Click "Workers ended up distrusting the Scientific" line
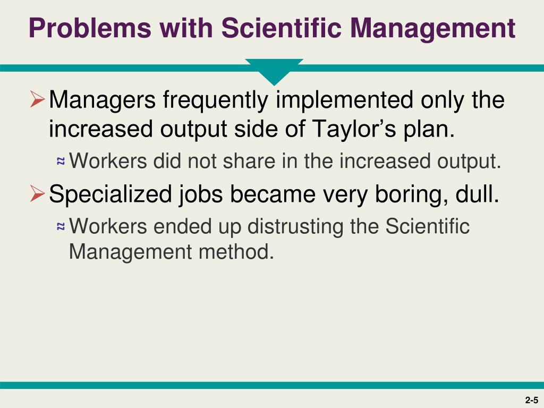This screenshot has height=408, width=544. (269, 226)
